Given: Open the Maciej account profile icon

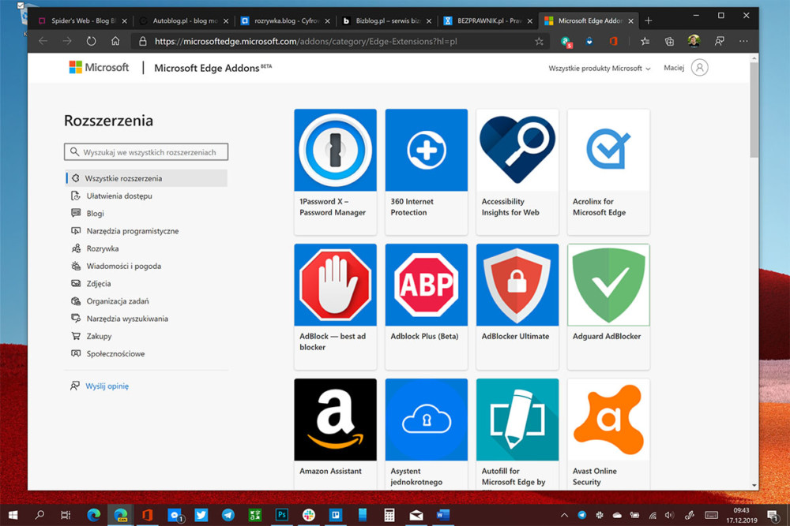Looking at the screenshot, I should (699, 67).
